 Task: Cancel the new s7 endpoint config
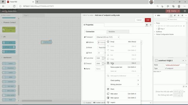tap(139, 20)
